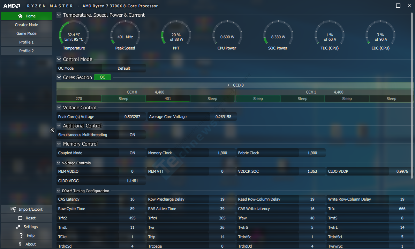The width and height of the screenshot is (415, 249).
Task: Click the Tfaw value 40
Action: pyautogui.click(x=312, y=218)
